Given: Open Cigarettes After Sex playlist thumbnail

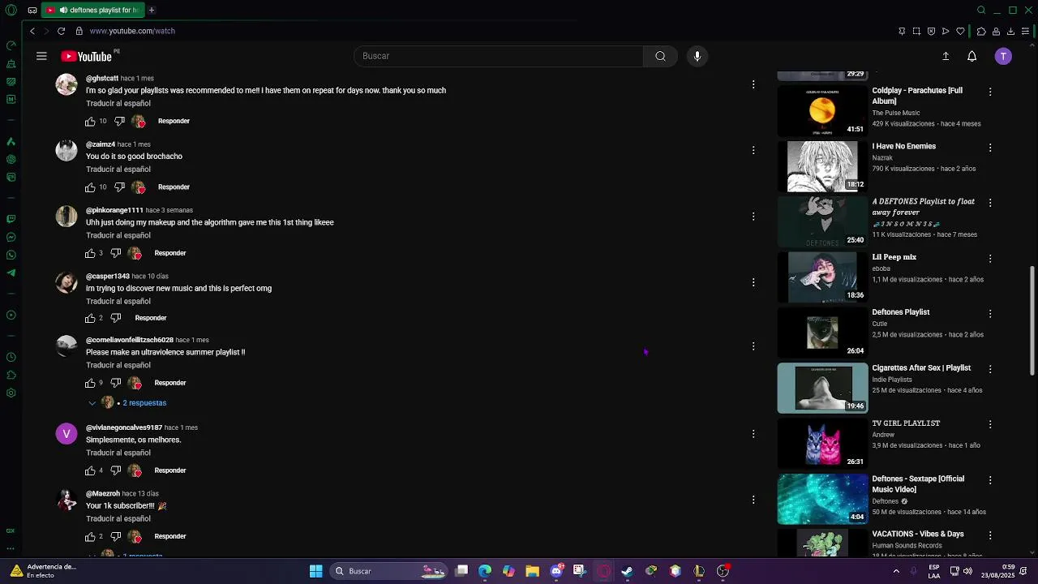Looking at the screenshot, I should coord(822,388).
